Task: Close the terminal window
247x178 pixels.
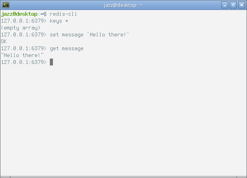Action: pos(242,5)
